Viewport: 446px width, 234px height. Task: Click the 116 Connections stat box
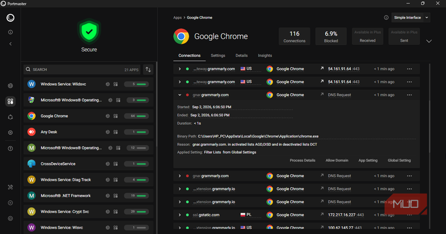click(294, 36)
